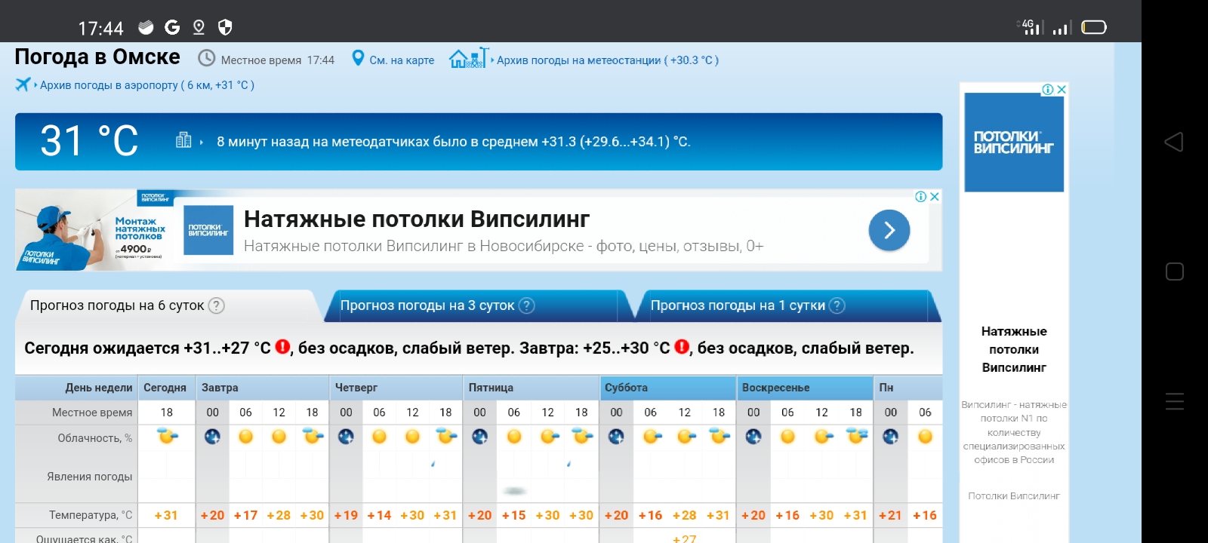
Task: Open ad info icon on sidebar ad
Action: (1048, 89)
